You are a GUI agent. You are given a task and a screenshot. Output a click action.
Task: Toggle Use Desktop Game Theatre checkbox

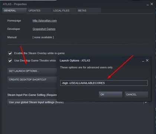(x=10, y=61)
